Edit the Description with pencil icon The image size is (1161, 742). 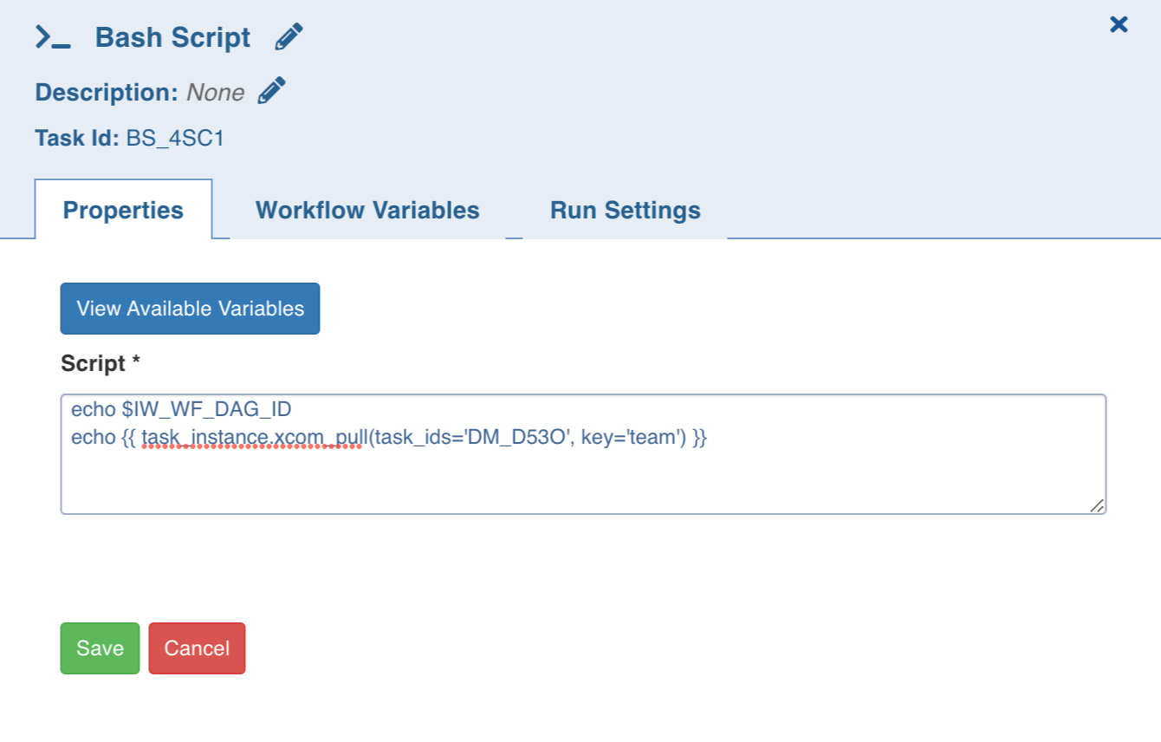tap(271, 91)
